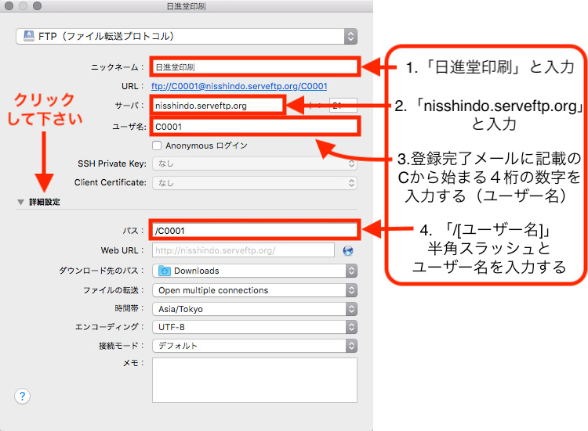Click the nickname field containing 日進堂印刷
Image resolution: width=588 pixels, height=431 pixels.
tap(255, 67)
